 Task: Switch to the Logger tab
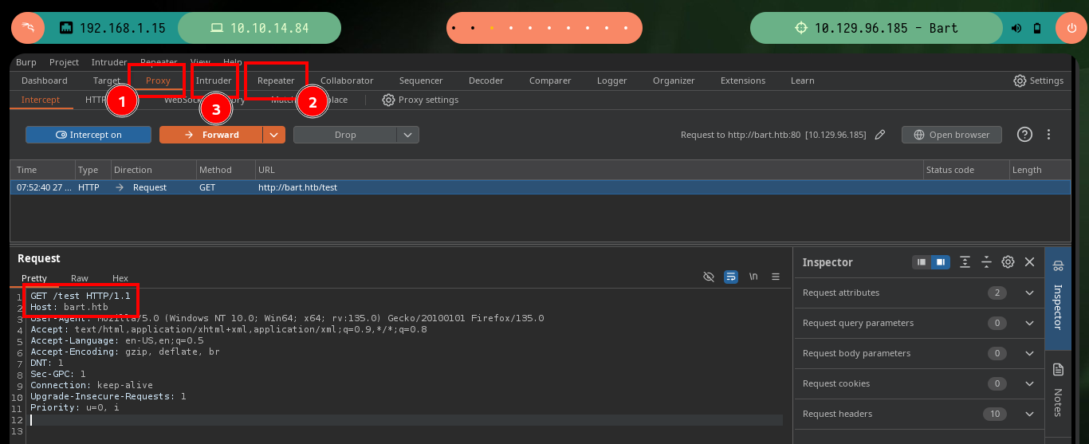point(612,81)
